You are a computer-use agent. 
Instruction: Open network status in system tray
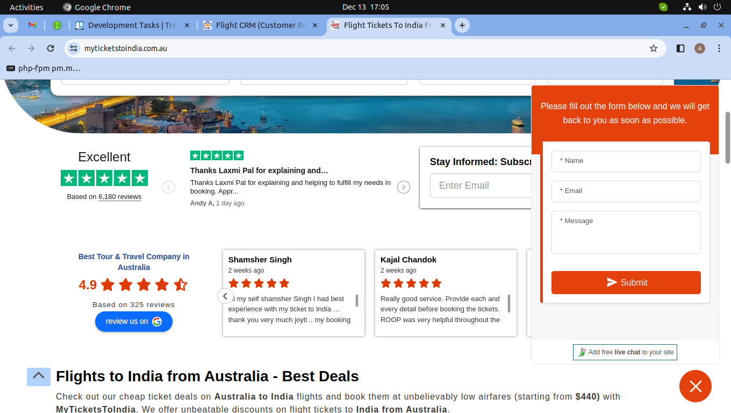(x=687, y=7)
